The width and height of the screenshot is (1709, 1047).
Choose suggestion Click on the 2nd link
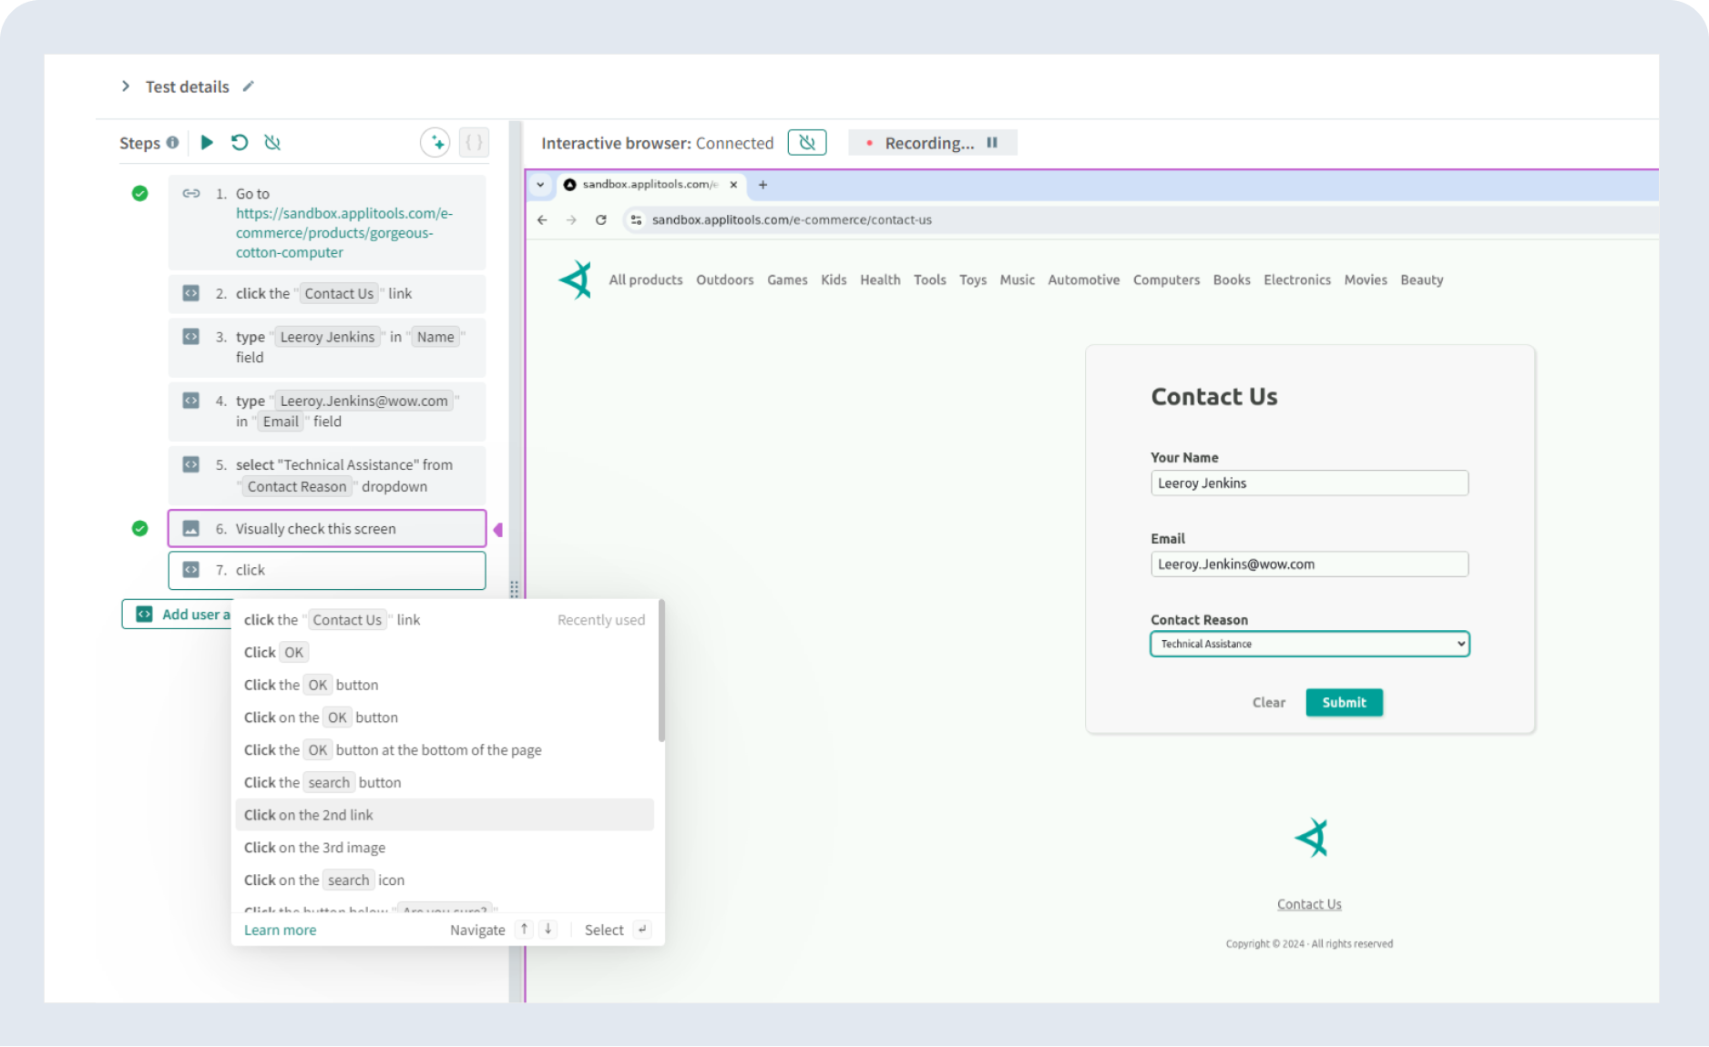click(445, 815)
